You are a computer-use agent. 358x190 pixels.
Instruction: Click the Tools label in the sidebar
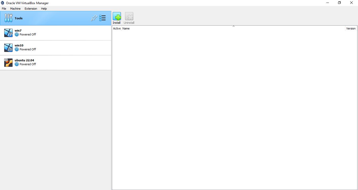click(x=19, y=18)
